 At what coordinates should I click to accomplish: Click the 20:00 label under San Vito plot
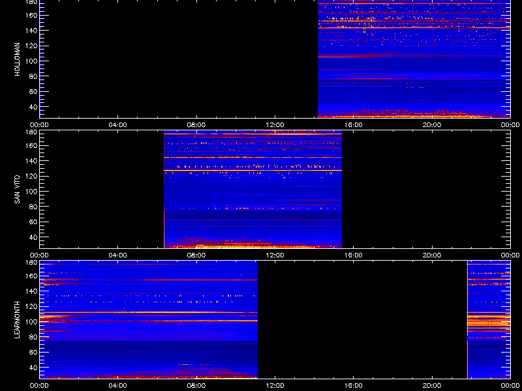click(432, 255)
